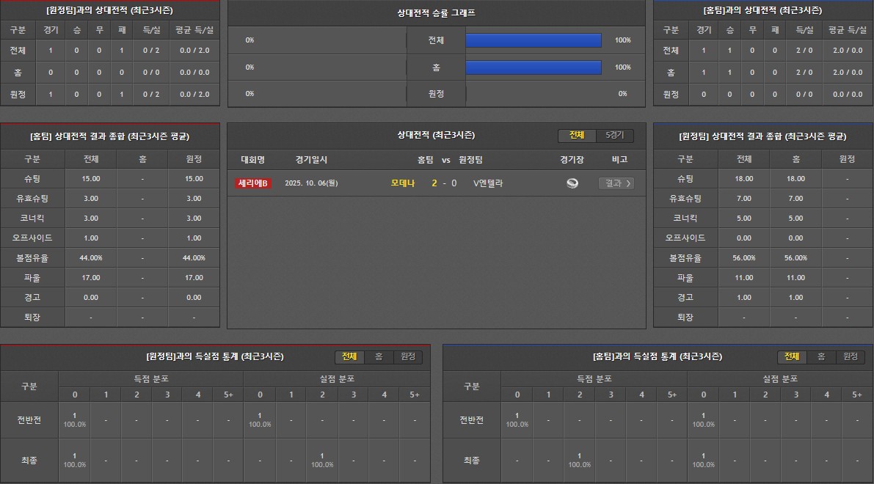Click 상대전적 승률 그래프 panel title
Image resolution: width=874 pixels, height=484 pixels.
point(436,13)
